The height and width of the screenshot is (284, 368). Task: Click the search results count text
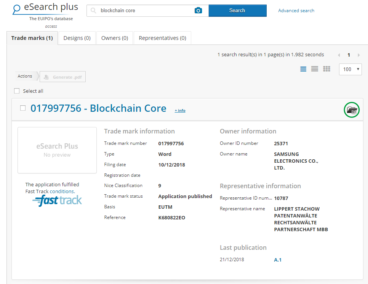270,54
